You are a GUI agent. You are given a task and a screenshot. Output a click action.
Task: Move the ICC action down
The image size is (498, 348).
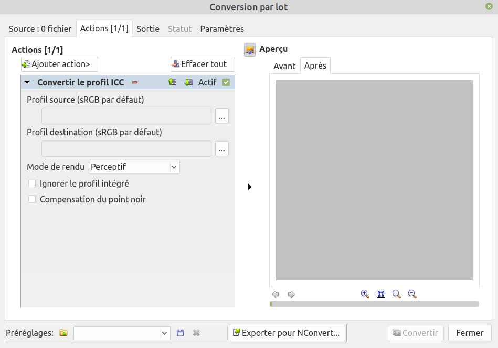pyautogui.click(x=188, y=82)
